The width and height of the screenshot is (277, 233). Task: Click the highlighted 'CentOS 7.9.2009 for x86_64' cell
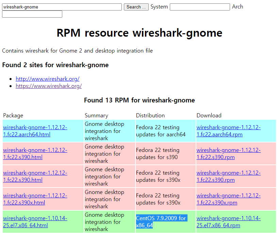[x=165, y=222]
